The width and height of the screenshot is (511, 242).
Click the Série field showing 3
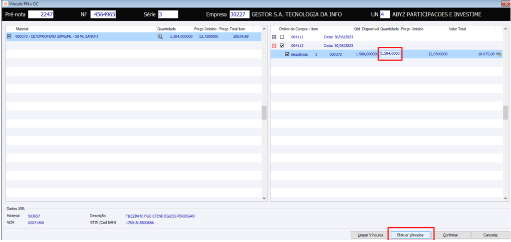[x=168, y=14]
